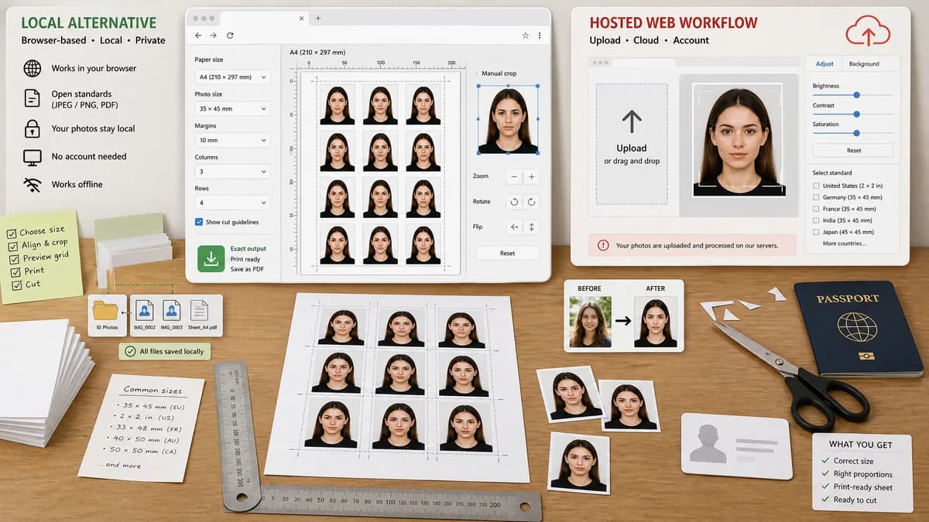This screenshot has width=929, height=522.
Task: Click the green check beside All files saved locally
Action: (x=130, y=351)
